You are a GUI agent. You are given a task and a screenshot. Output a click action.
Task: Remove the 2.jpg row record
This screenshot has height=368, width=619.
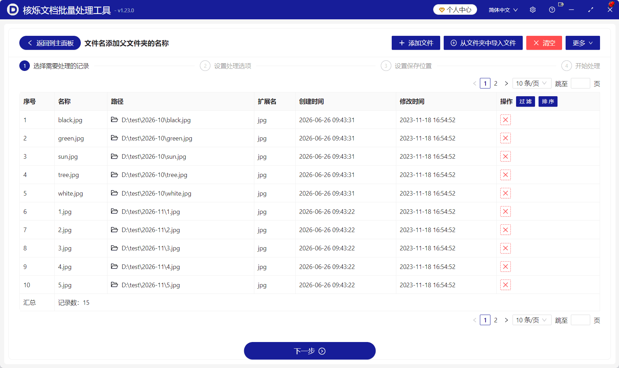(505, 230)
